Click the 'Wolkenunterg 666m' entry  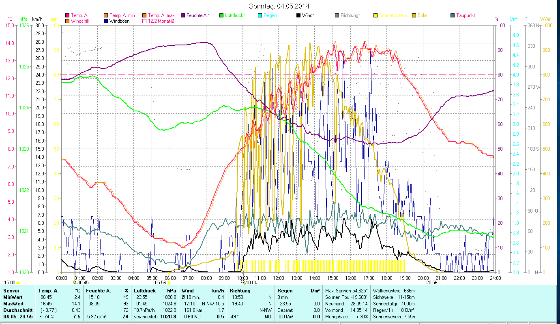[394, 291]
